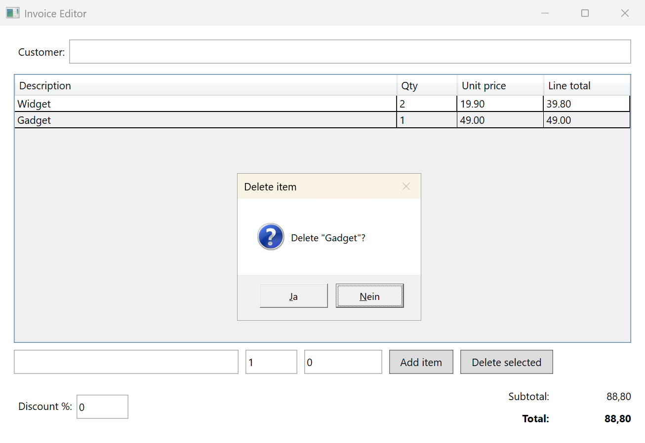Viewport: 645px width, 443px height.
Task: Click the line total cell 39.80
Action: (587, 104)
